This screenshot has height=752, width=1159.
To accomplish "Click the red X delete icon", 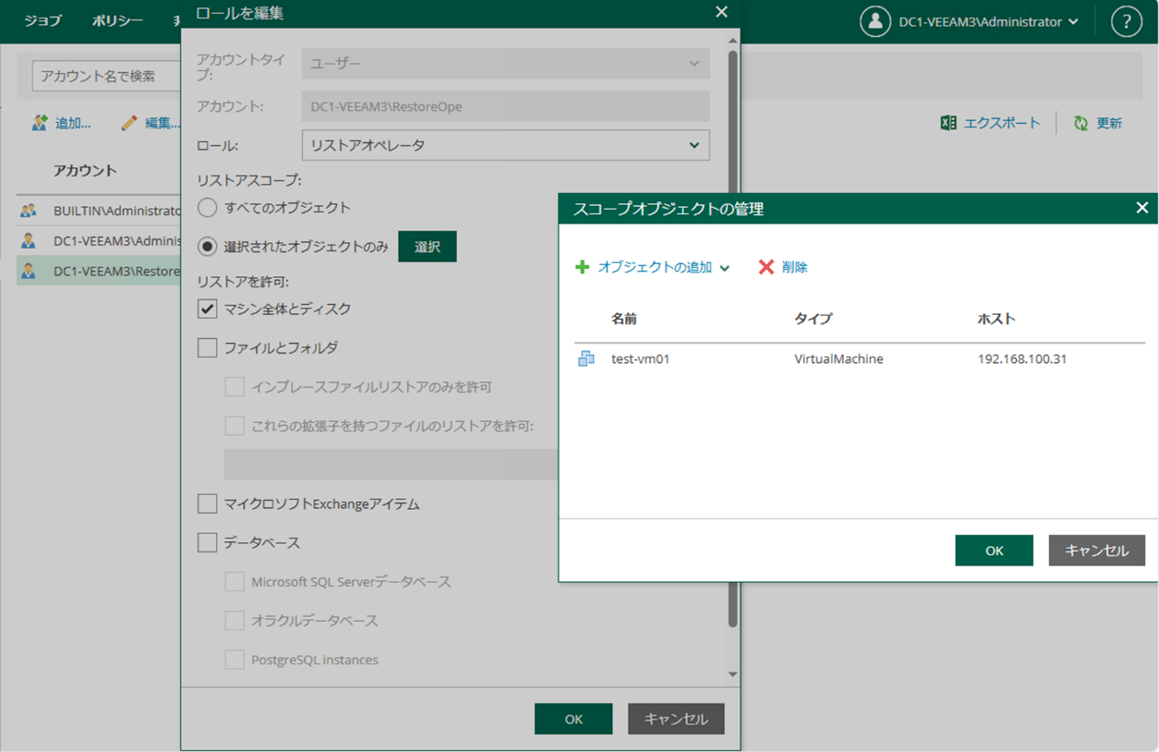I will coord(766,267).
